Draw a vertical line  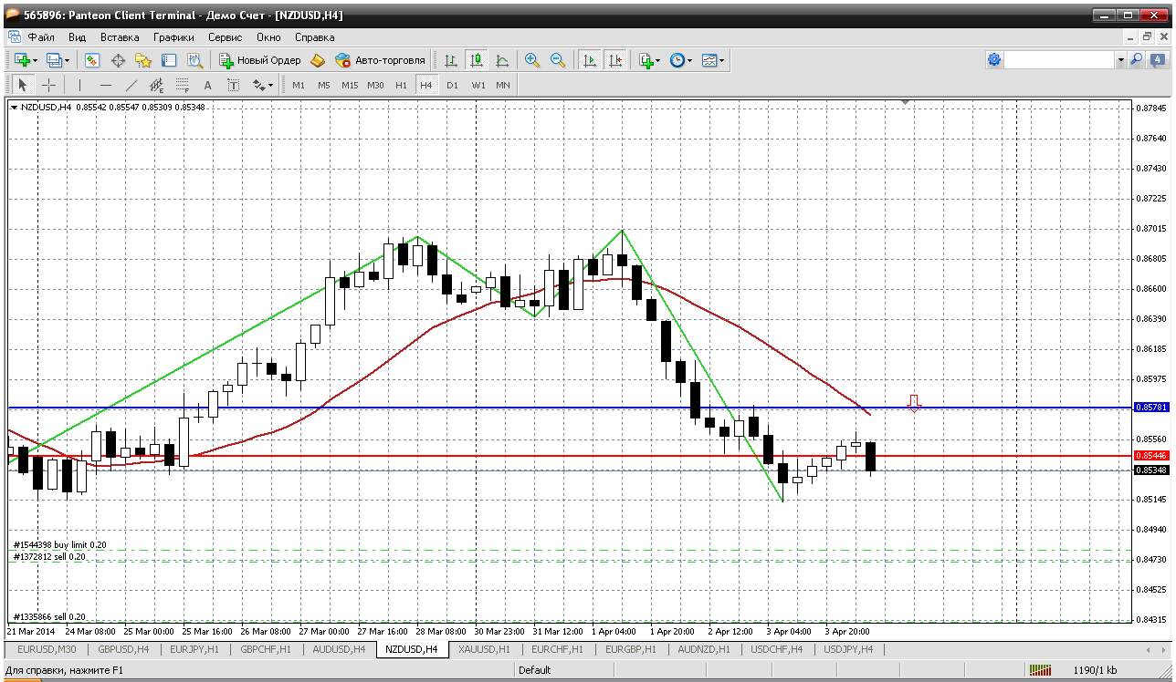[x=79, y=85]
